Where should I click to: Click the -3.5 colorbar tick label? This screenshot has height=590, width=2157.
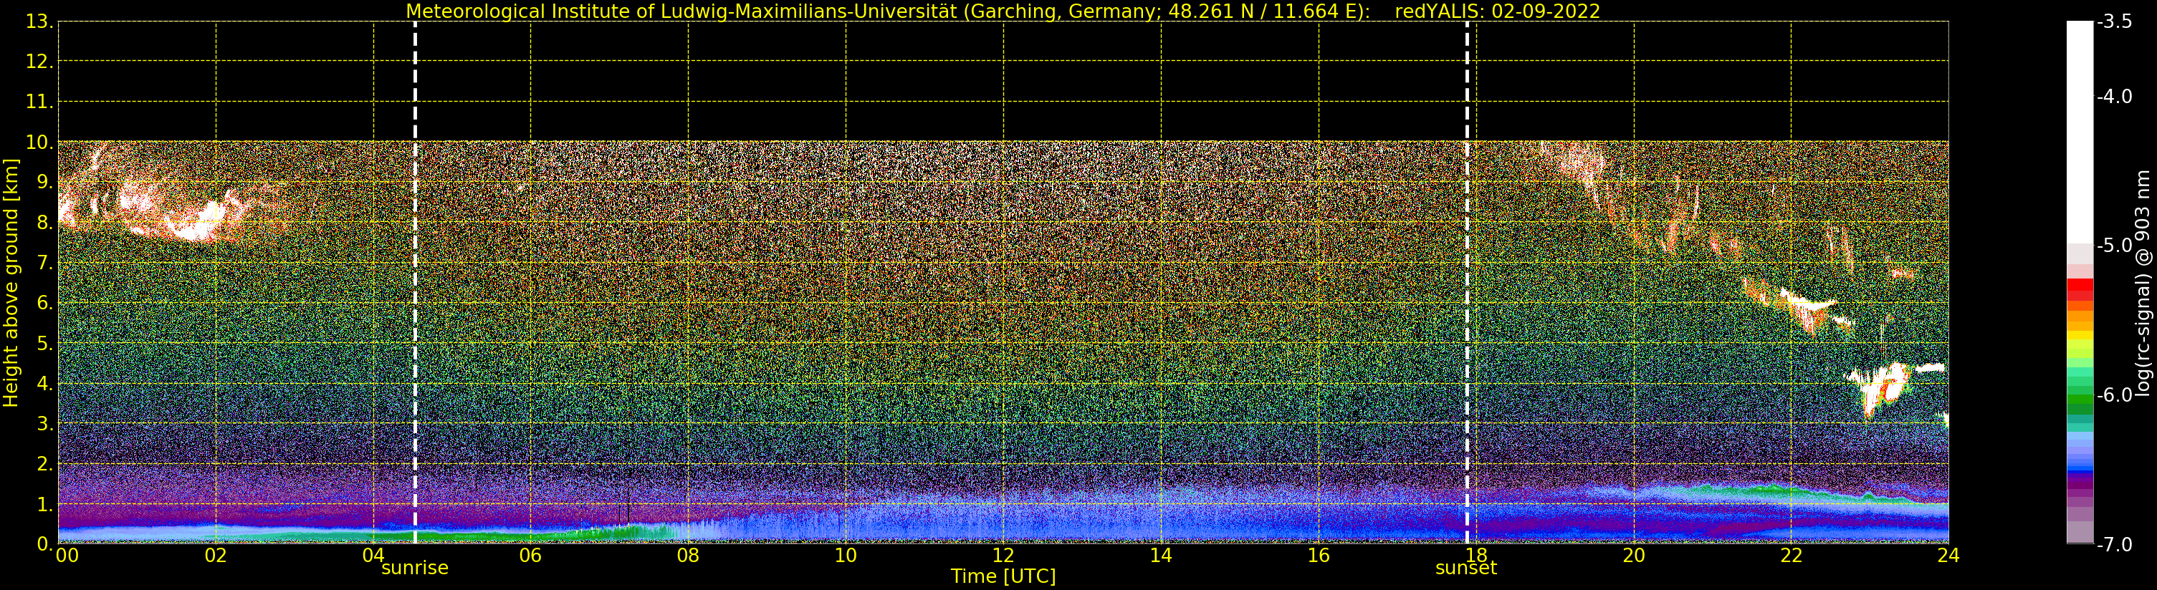click(x=2114, y=21)
